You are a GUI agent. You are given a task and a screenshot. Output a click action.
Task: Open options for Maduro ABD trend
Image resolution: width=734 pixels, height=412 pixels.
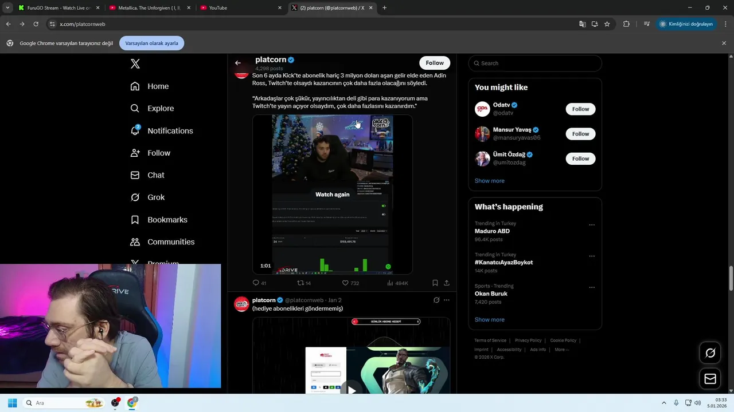click(592, 225)
